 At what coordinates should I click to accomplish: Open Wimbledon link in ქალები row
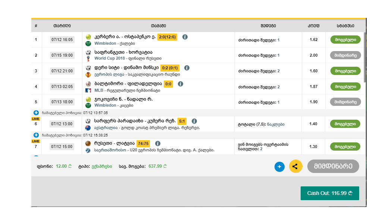click(x=105, y=43)
